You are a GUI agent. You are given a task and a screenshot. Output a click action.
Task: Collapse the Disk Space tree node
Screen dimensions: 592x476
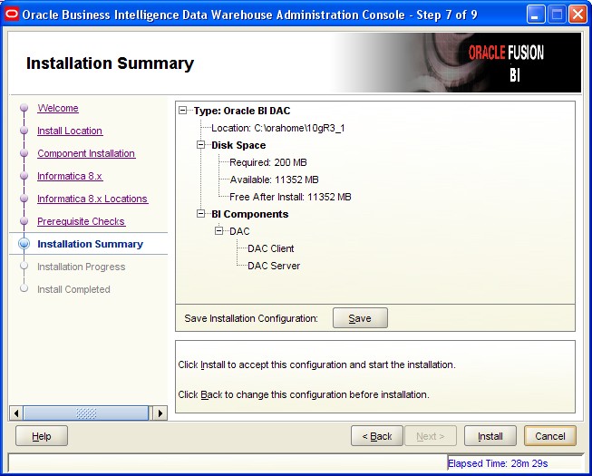(201, 145)
